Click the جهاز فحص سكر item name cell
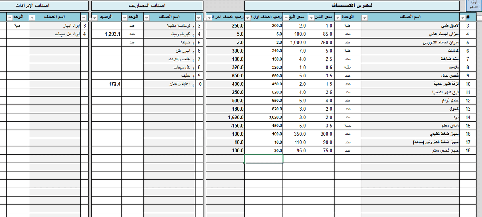 tap(410, 150)
